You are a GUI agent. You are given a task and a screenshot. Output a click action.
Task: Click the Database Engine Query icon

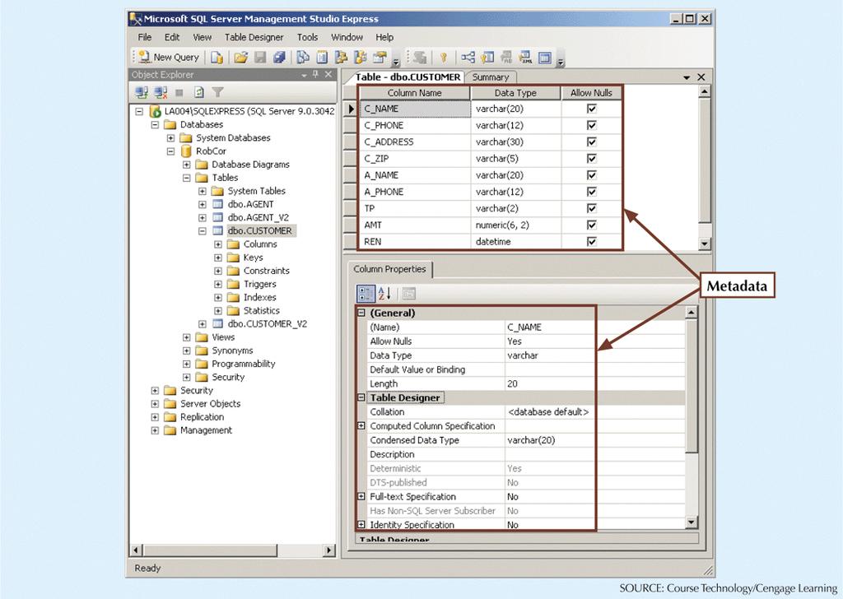coord(217,58)
